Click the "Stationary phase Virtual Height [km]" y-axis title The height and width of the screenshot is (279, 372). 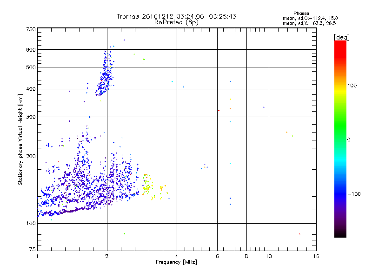click(20, 139)
